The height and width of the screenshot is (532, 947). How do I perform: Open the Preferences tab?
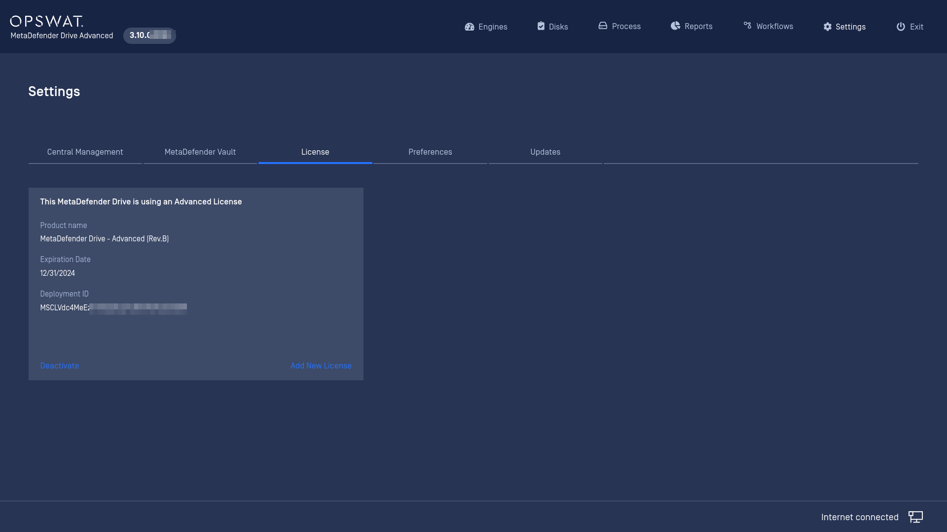tap(430, 152)
